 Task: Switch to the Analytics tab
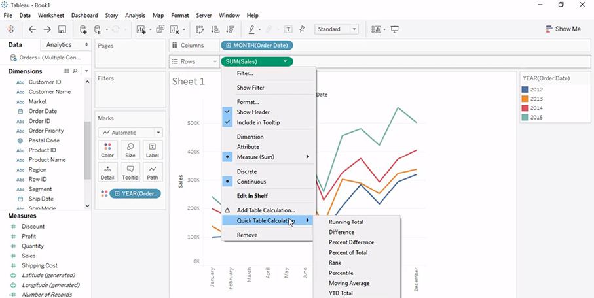coord(59,45)
